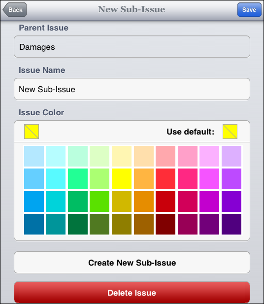Select the Damages parent issue field
The image size is (264, 304).
[x=132, y=46]
